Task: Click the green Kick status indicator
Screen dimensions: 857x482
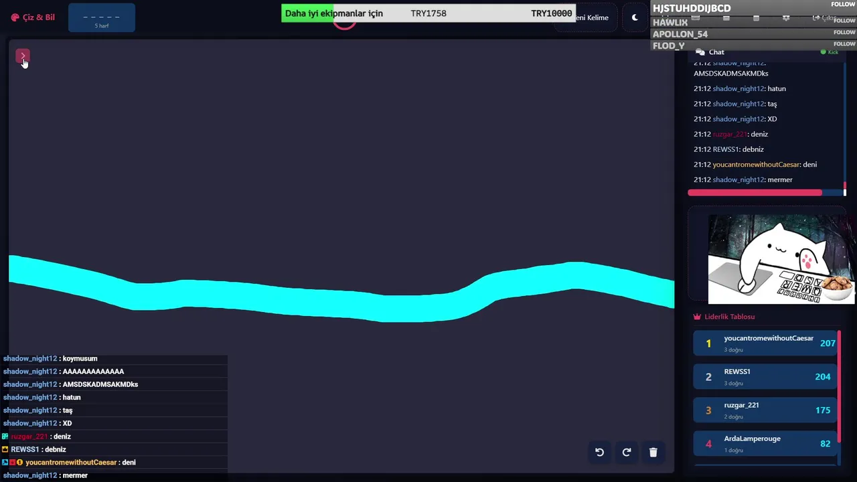Action: click(829, 52)
